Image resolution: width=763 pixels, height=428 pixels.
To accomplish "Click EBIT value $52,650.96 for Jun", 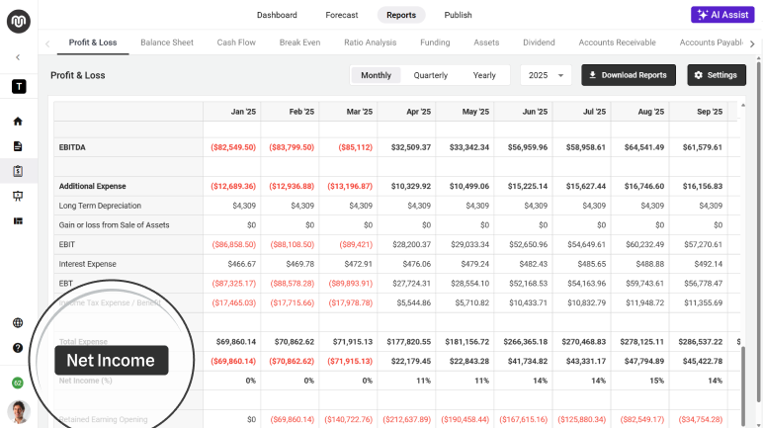I will (x=528, y=244).
